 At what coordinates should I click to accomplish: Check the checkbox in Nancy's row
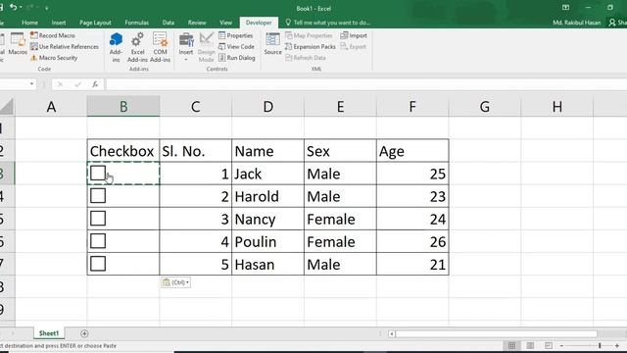coord(98,219)
